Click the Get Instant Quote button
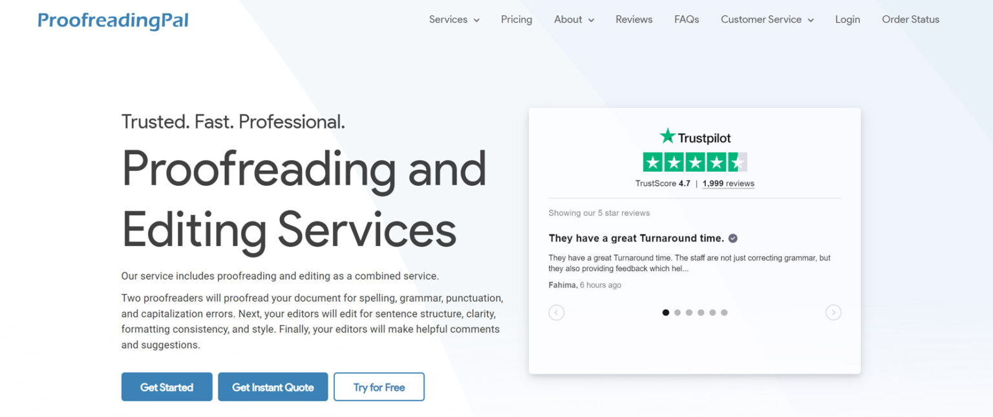This screenshot has height=417, width=993. (x=272, y=387)
